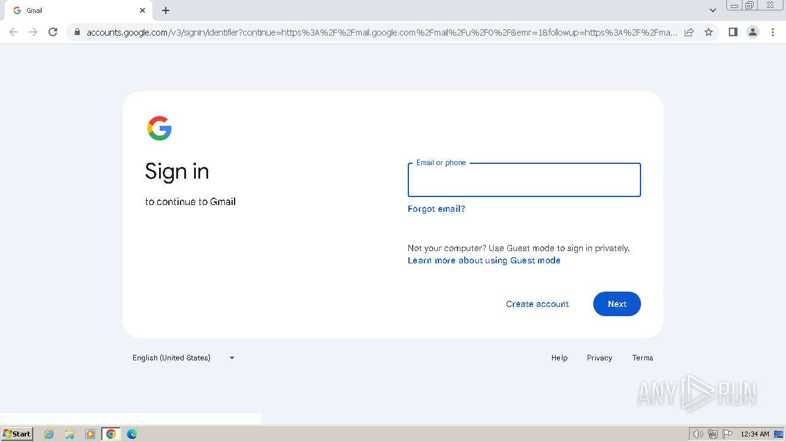The height and width of the screenshot is (442, 786).
Task: Open Microsoft Edge from taskbar
Action: 132,434
